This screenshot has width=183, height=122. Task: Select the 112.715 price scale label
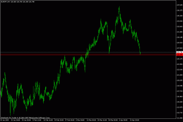click(x=179, y=113)
